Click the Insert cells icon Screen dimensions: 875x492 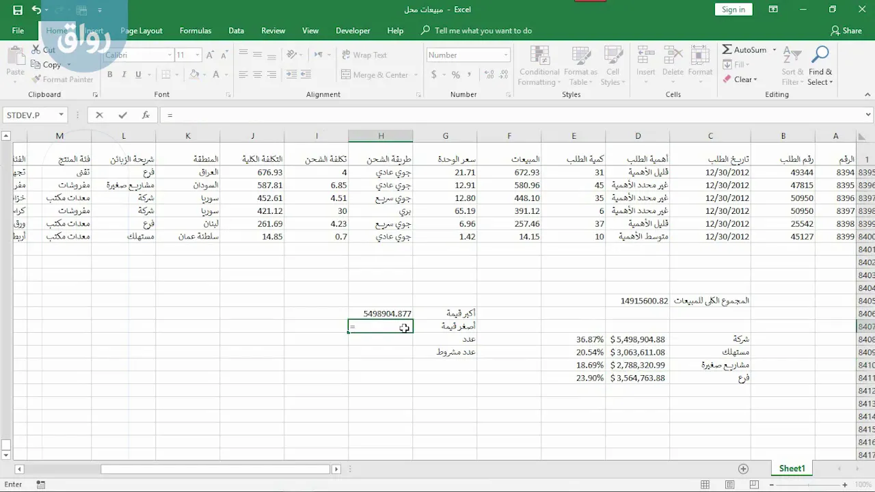click(x=646, y=56)
